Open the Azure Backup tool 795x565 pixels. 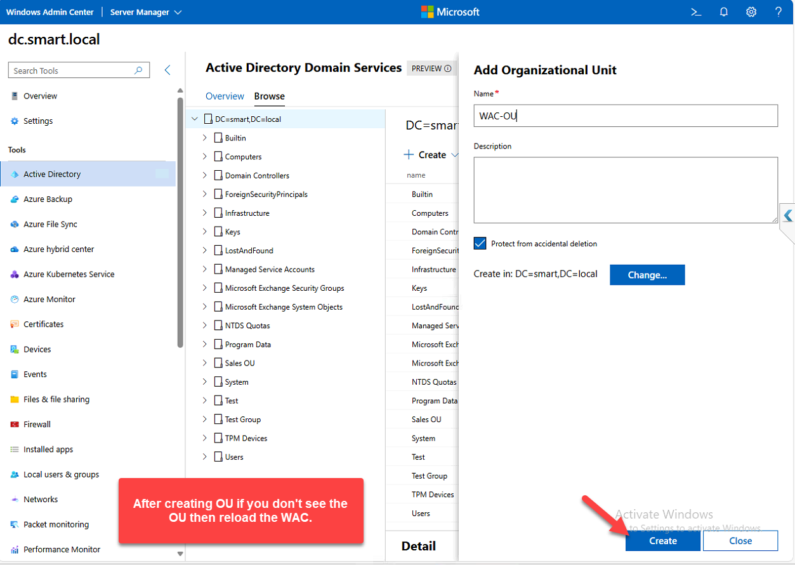click(48, 199)
